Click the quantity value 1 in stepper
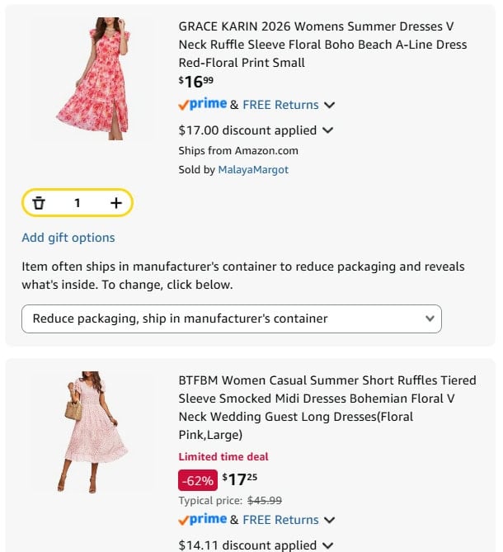Image resolution: width=503 pixels, height=552 pixels. click(78, 203)
